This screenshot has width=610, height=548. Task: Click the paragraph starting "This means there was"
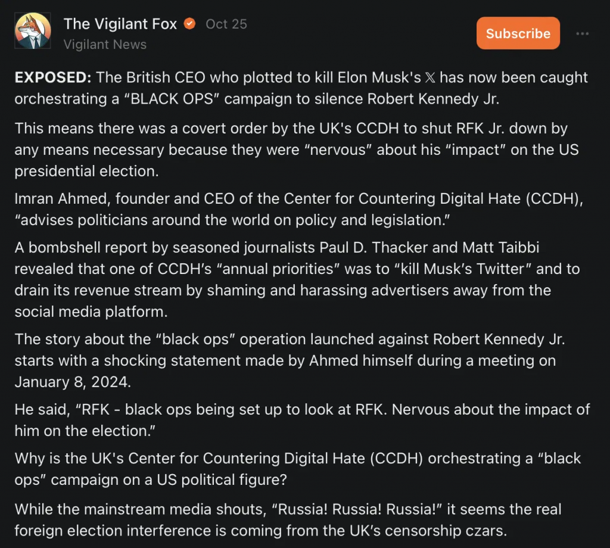click(x=297, y=150)
